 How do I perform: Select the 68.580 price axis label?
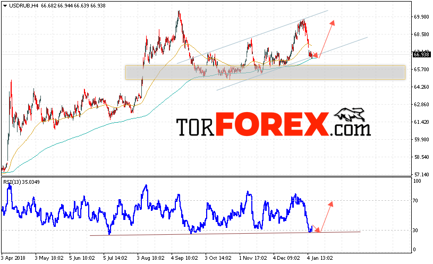click(421, 35)
